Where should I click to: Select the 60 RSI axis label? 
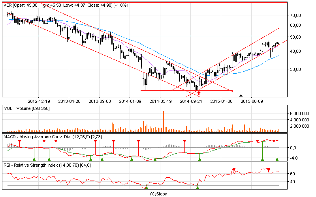(x=292, y=174)
